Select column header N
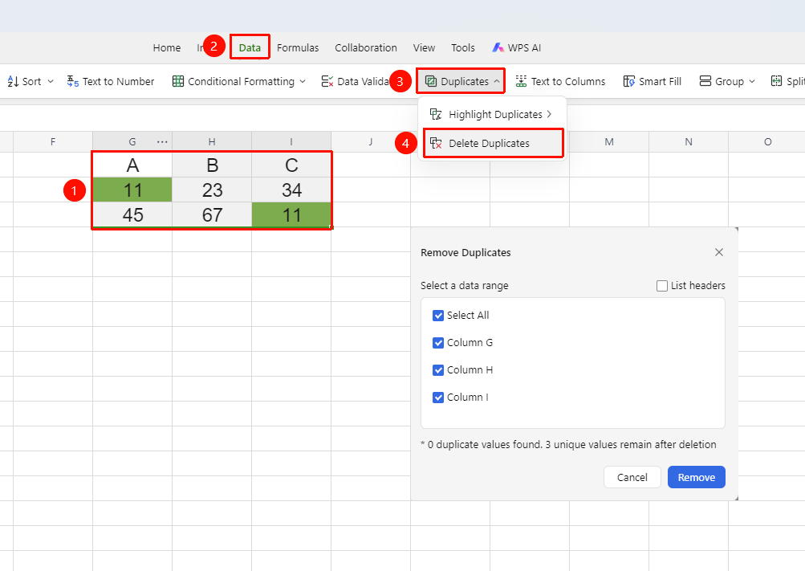805x571 pixels. tap(689, 141)
